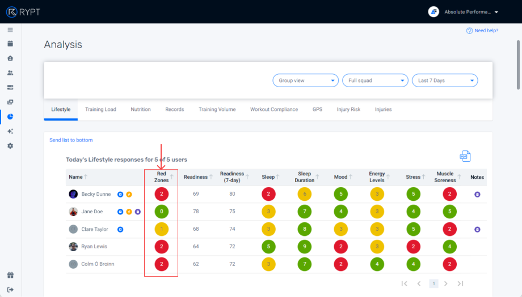The image size is (522, 297).
Task: Go to the last page of results
Action: coord(460,283)
